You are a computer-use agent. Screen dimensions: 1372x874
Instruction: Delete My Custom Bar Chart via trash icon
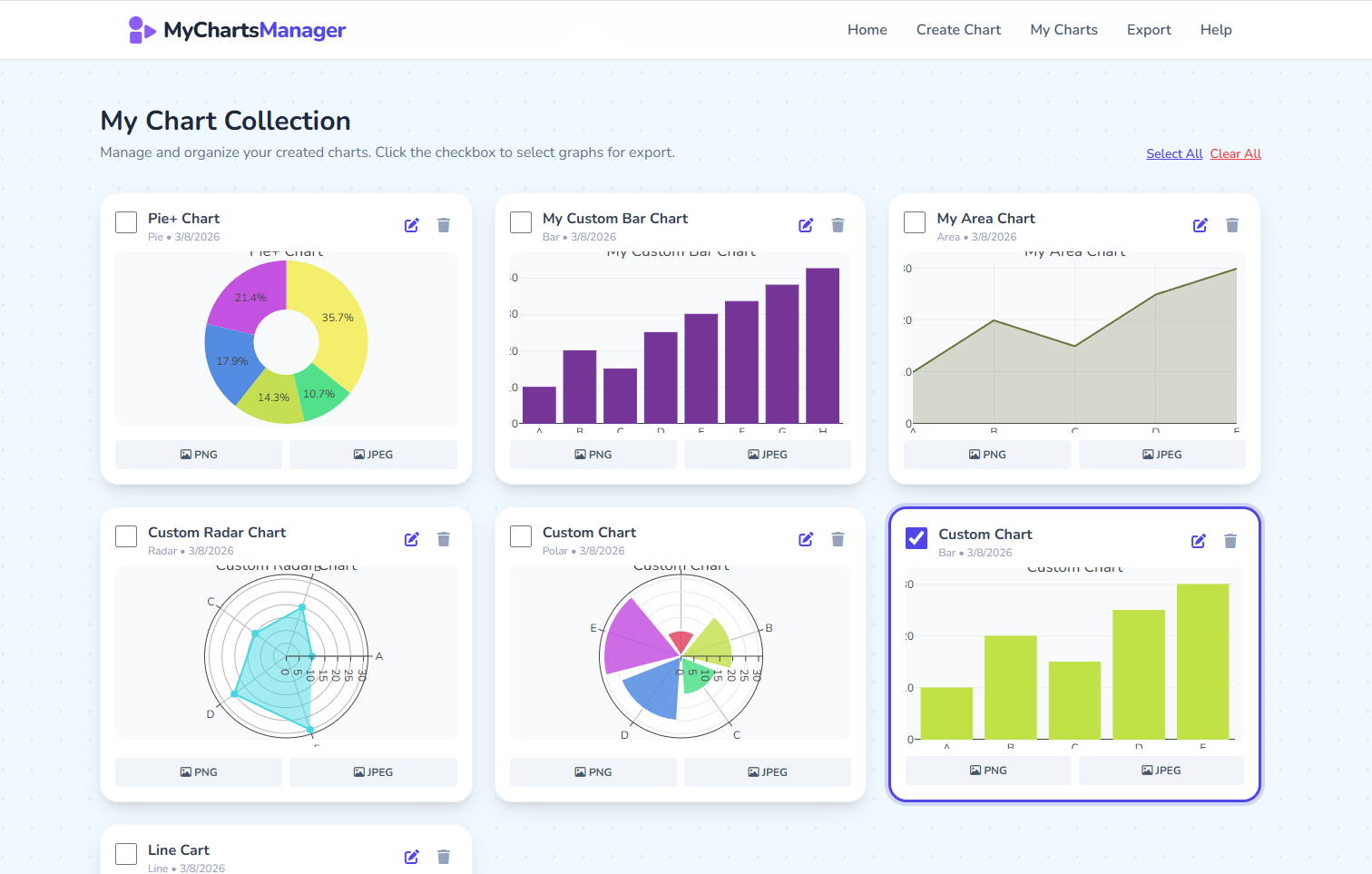[838, 224]
